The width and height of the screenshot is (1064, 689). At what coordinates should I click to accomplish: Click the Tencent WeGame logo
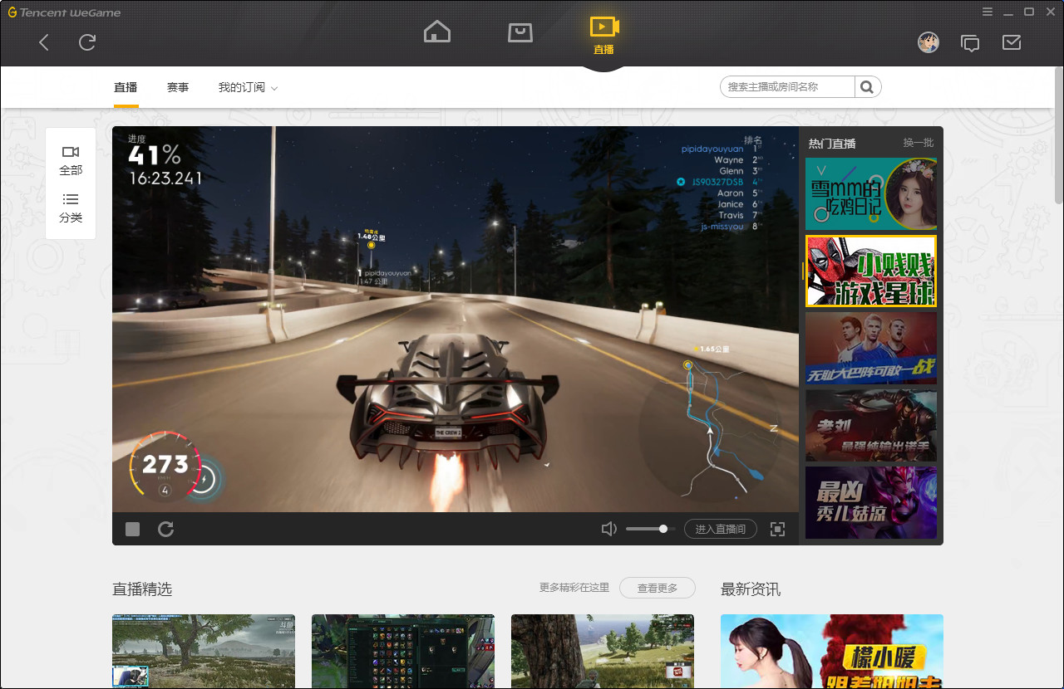(x=64, y=12)
